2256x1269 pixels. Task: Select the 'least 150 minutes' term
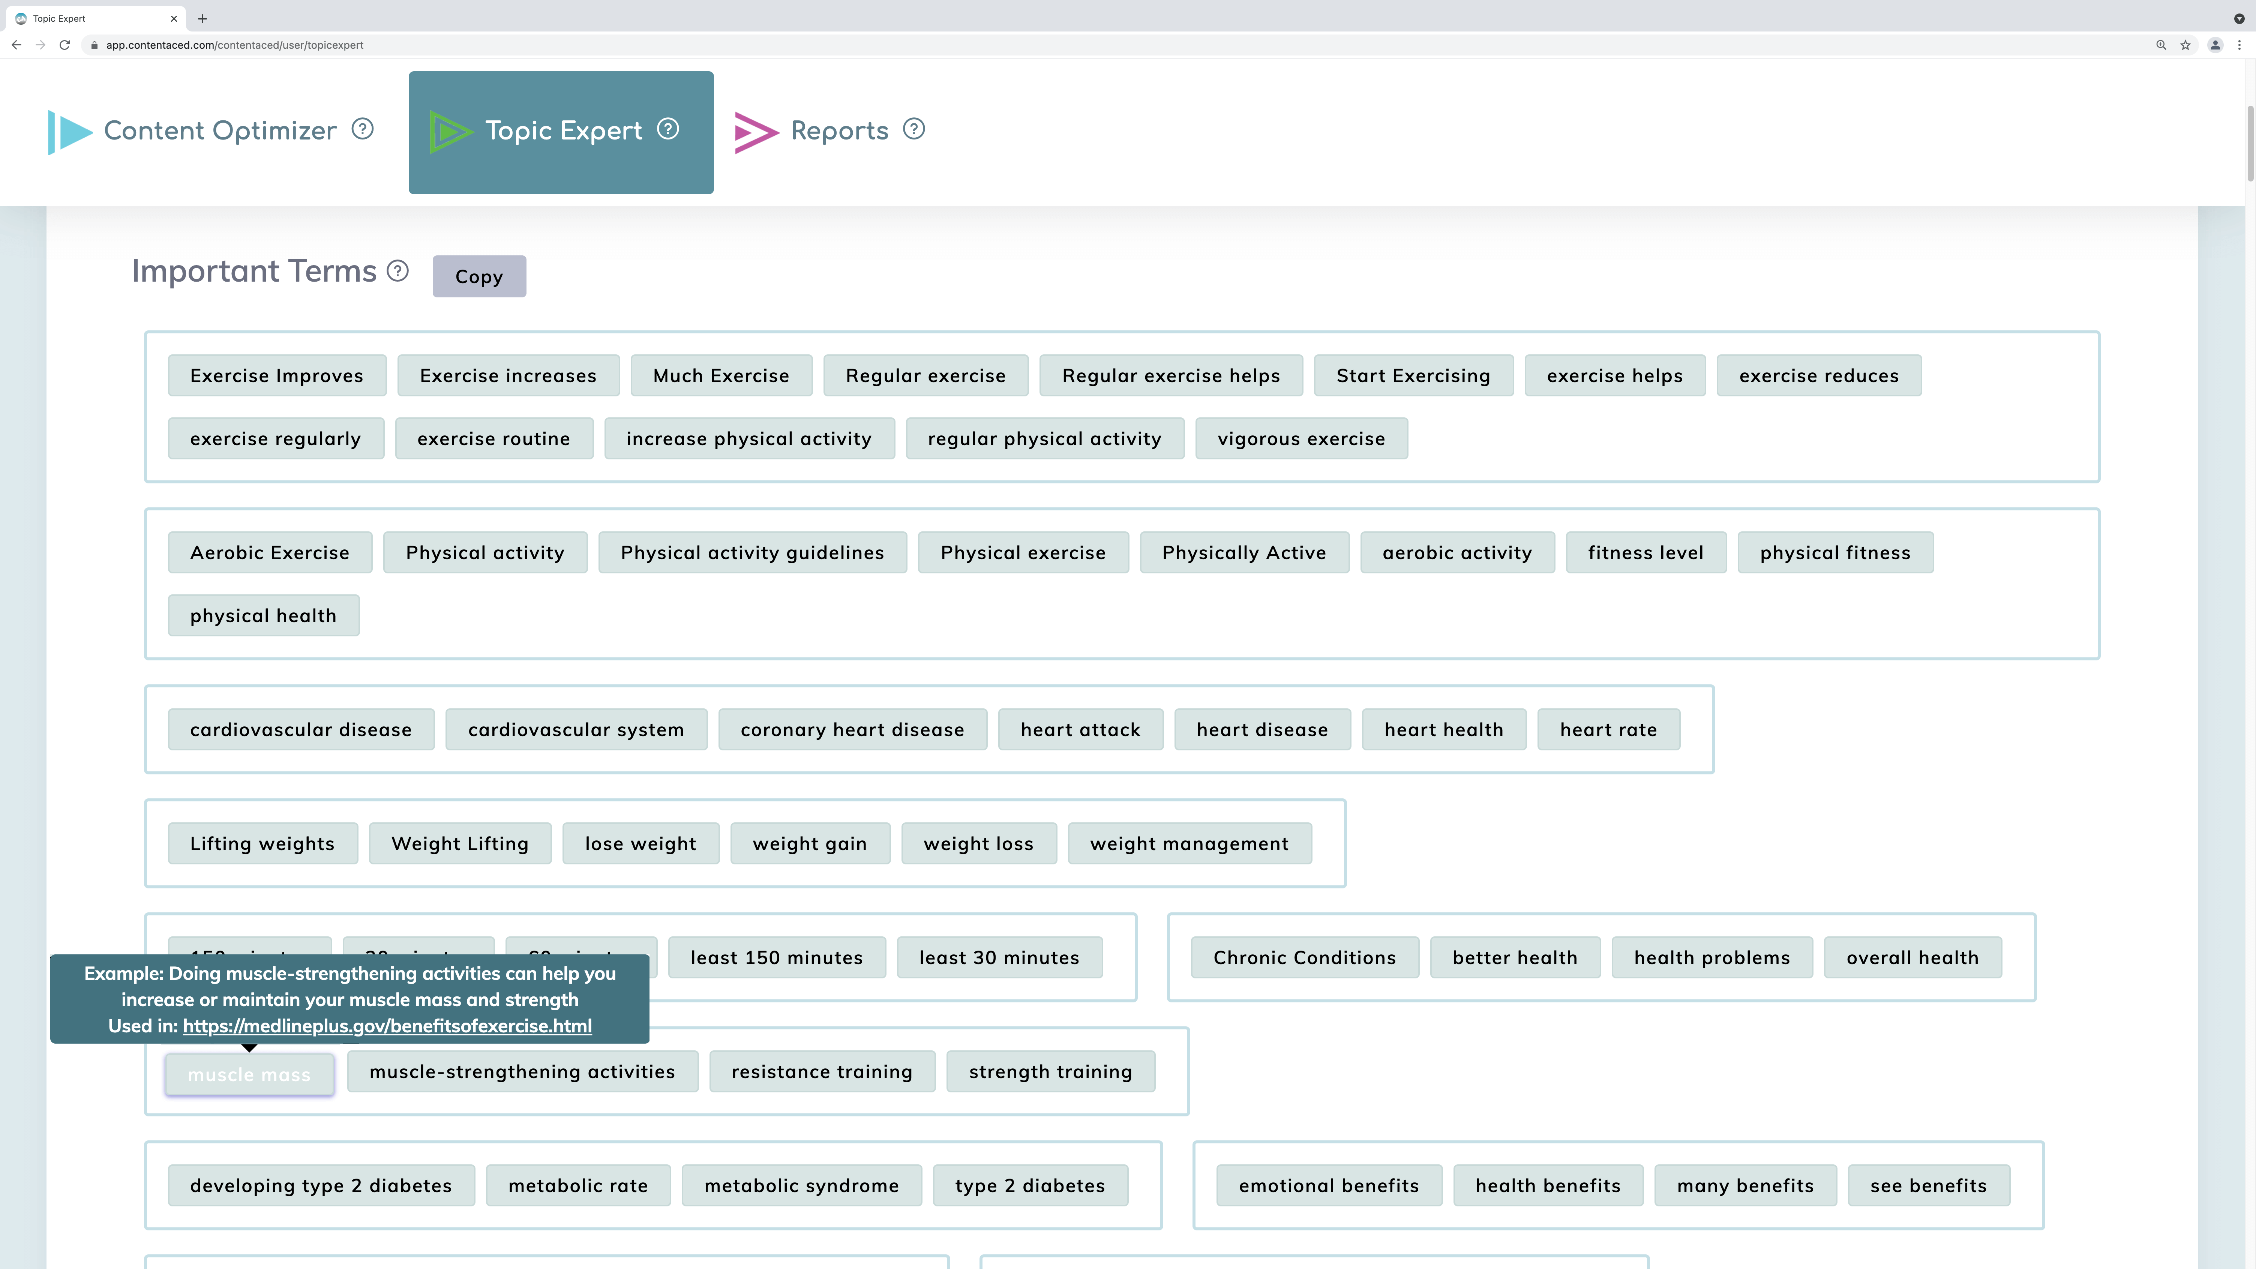point(777,957)
